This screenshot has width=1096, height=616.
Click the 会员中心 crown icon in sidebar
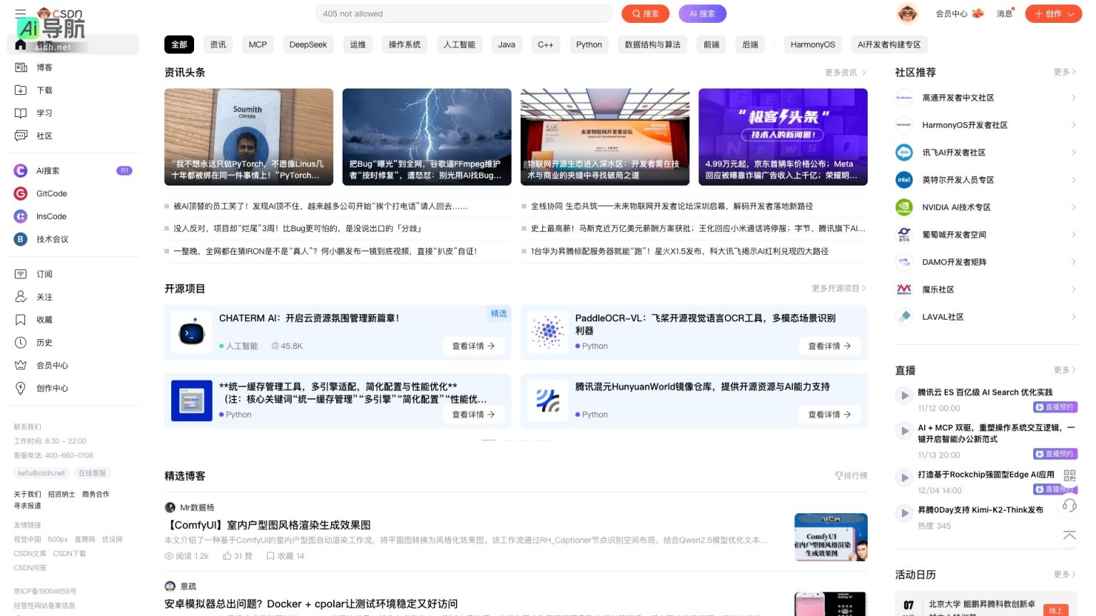[20, 365]
